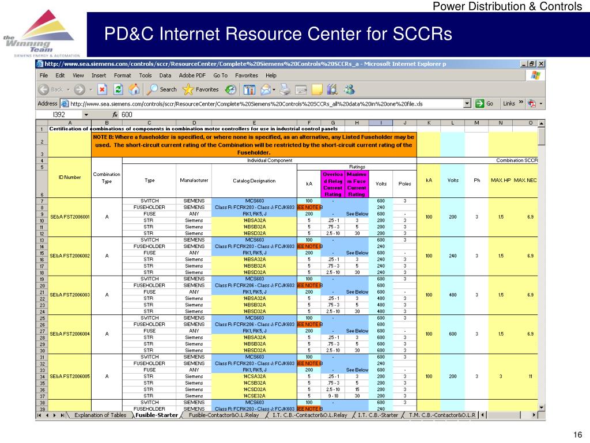Image resolution: width=590 pixels, height=443 pixels.
Task: Click the History clock icon
Action: click(230, 89)
